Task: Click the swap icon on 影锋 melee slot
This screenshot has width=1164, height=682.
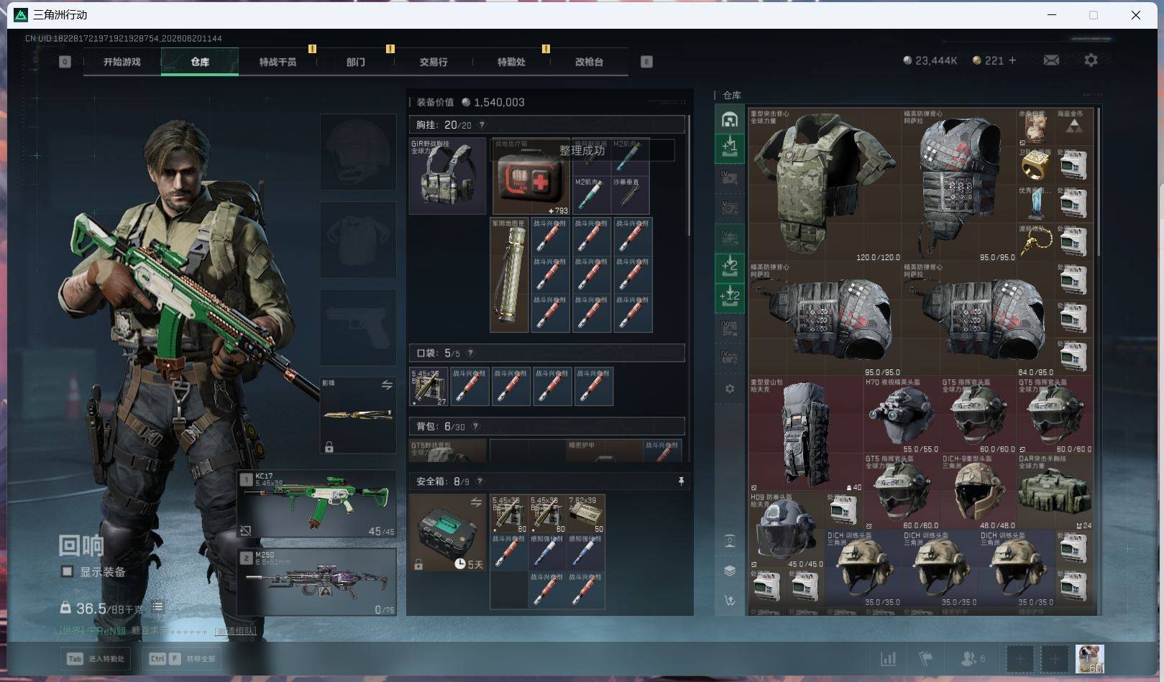Action: 387,385
